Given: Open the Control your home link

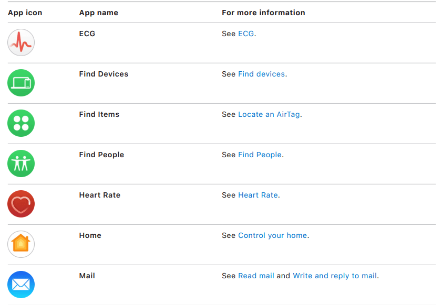Looking at the screenshot, I should tap(272, 235).
